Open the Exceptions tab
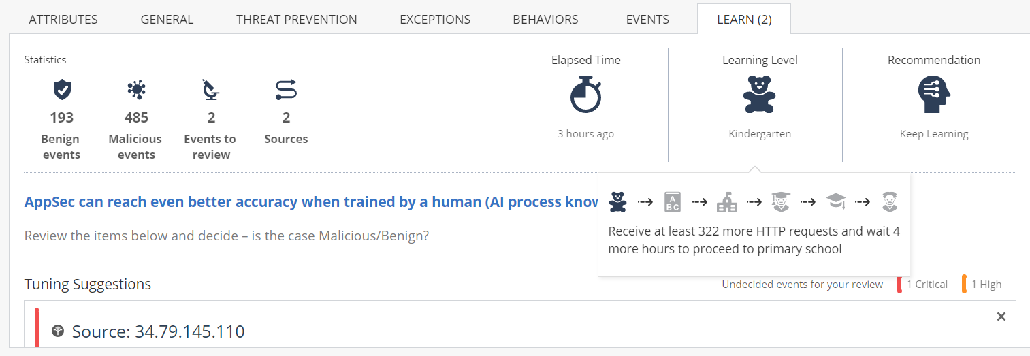 tap(435, 20)
